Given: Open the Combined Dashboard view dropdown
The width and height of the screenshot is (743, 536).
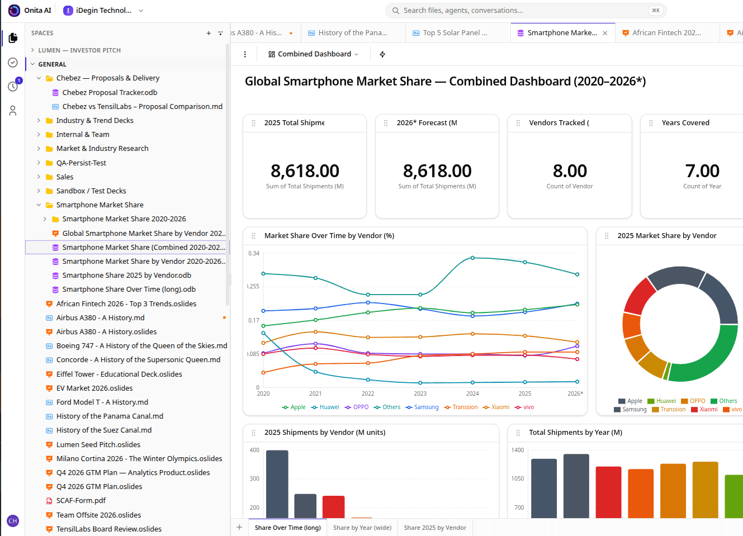Looking at the screenshot, I should [313, 54].
